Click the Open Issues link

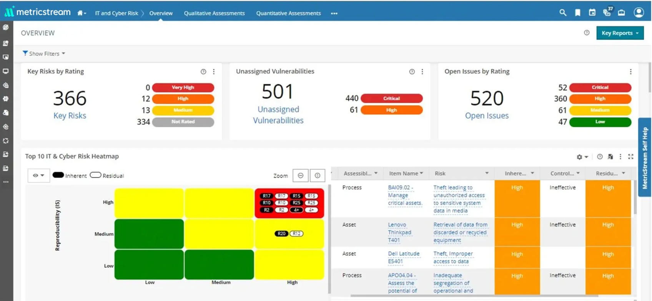click(487, 116)
